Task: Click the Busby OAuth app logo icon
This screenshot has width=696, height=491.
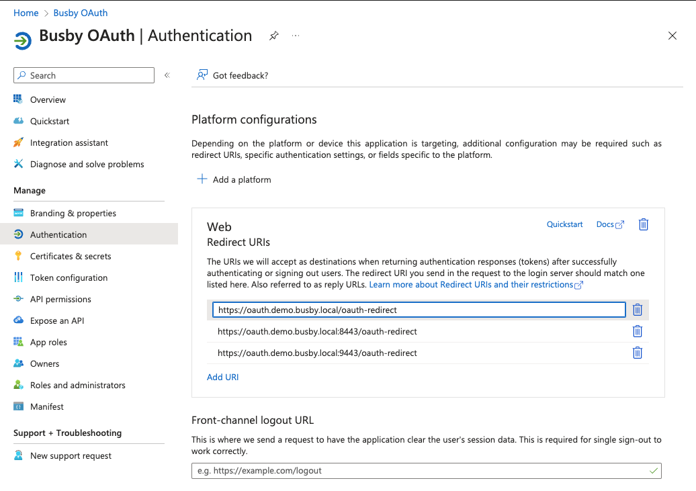Action: pos(23,40)
